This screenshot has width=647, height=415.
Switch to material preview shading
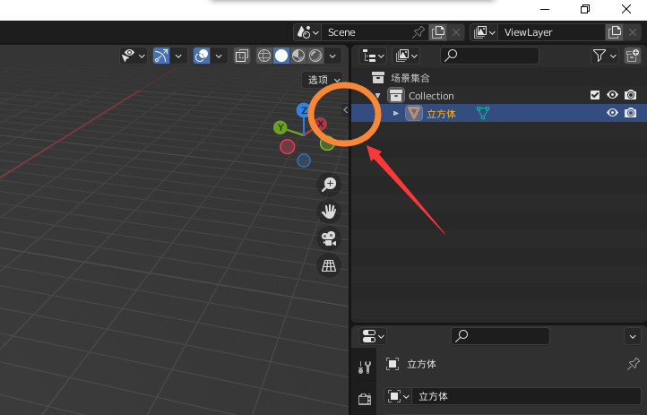point(298,56)
